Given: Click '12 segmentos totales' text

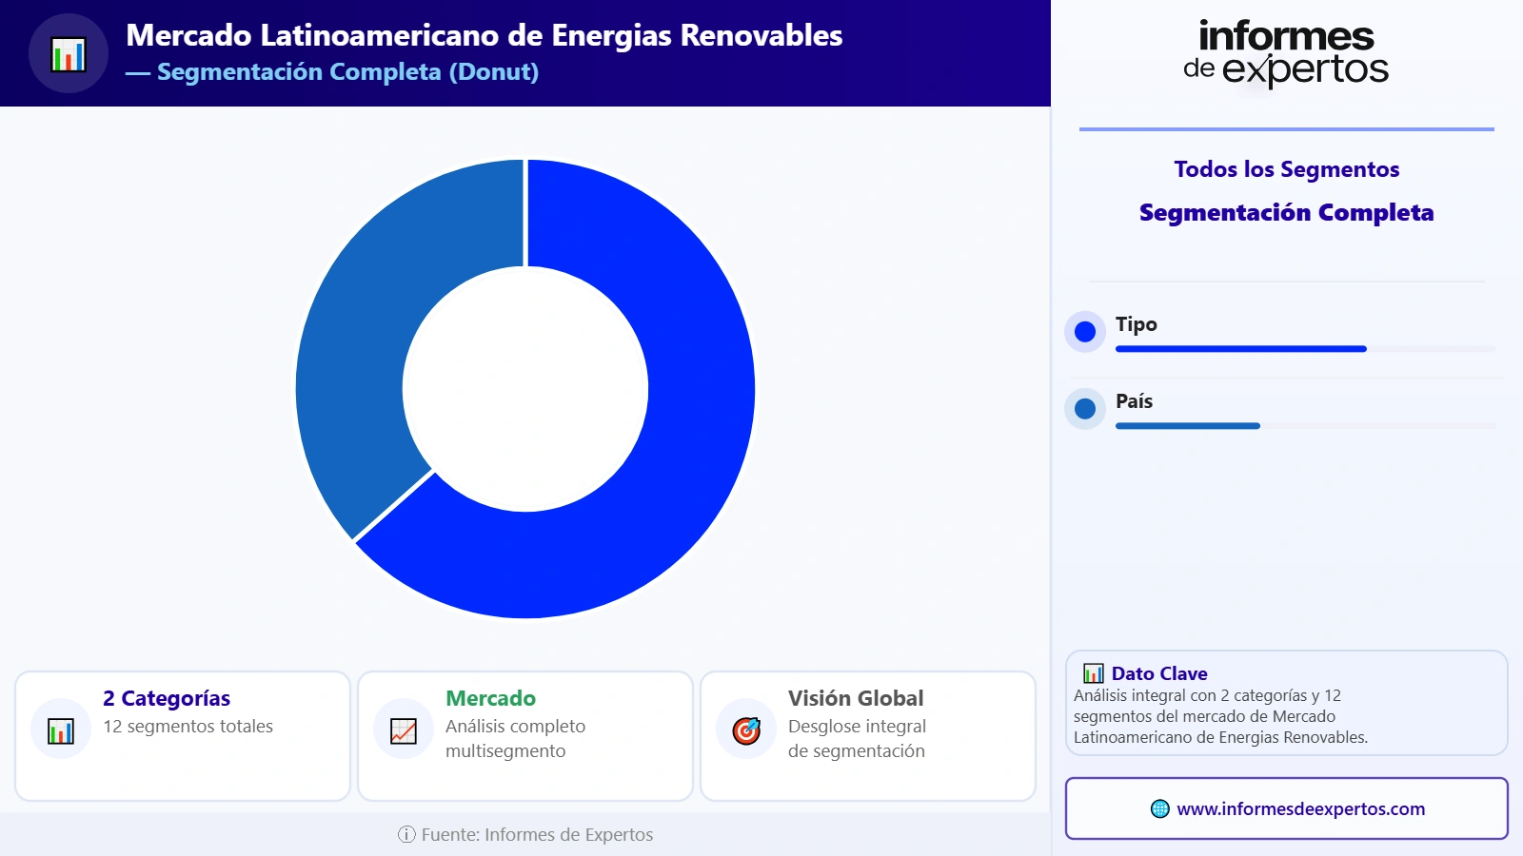Looking at the screenshot, I should tap(188, 727).
